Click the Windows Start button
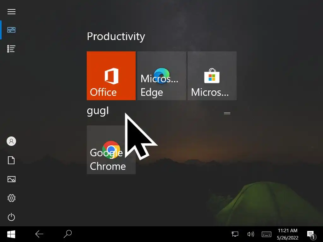 11,234
